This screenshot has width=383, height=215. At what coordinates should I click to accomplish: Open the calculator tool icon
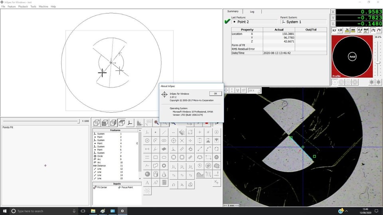164,182
